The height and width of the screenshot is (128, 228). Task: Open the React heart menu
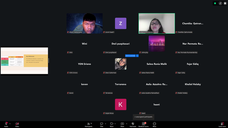point(112,124)
